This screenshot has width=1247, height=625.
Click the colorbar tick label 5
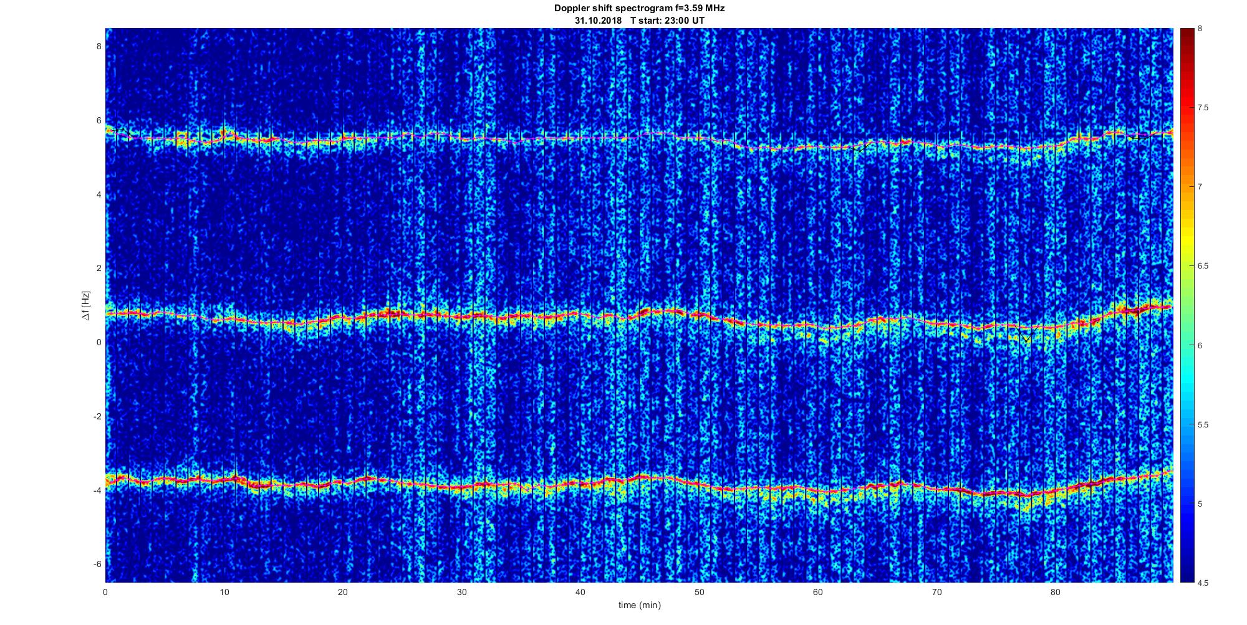point(1200,503)
